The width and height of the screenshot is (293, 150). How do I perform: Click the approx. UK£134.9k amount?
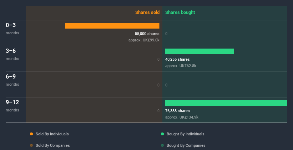(182, 117)
